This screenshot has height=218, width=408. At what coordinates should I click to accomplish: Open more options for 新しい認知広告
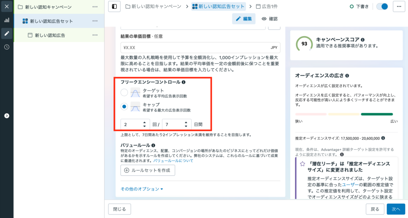point(95,35)
